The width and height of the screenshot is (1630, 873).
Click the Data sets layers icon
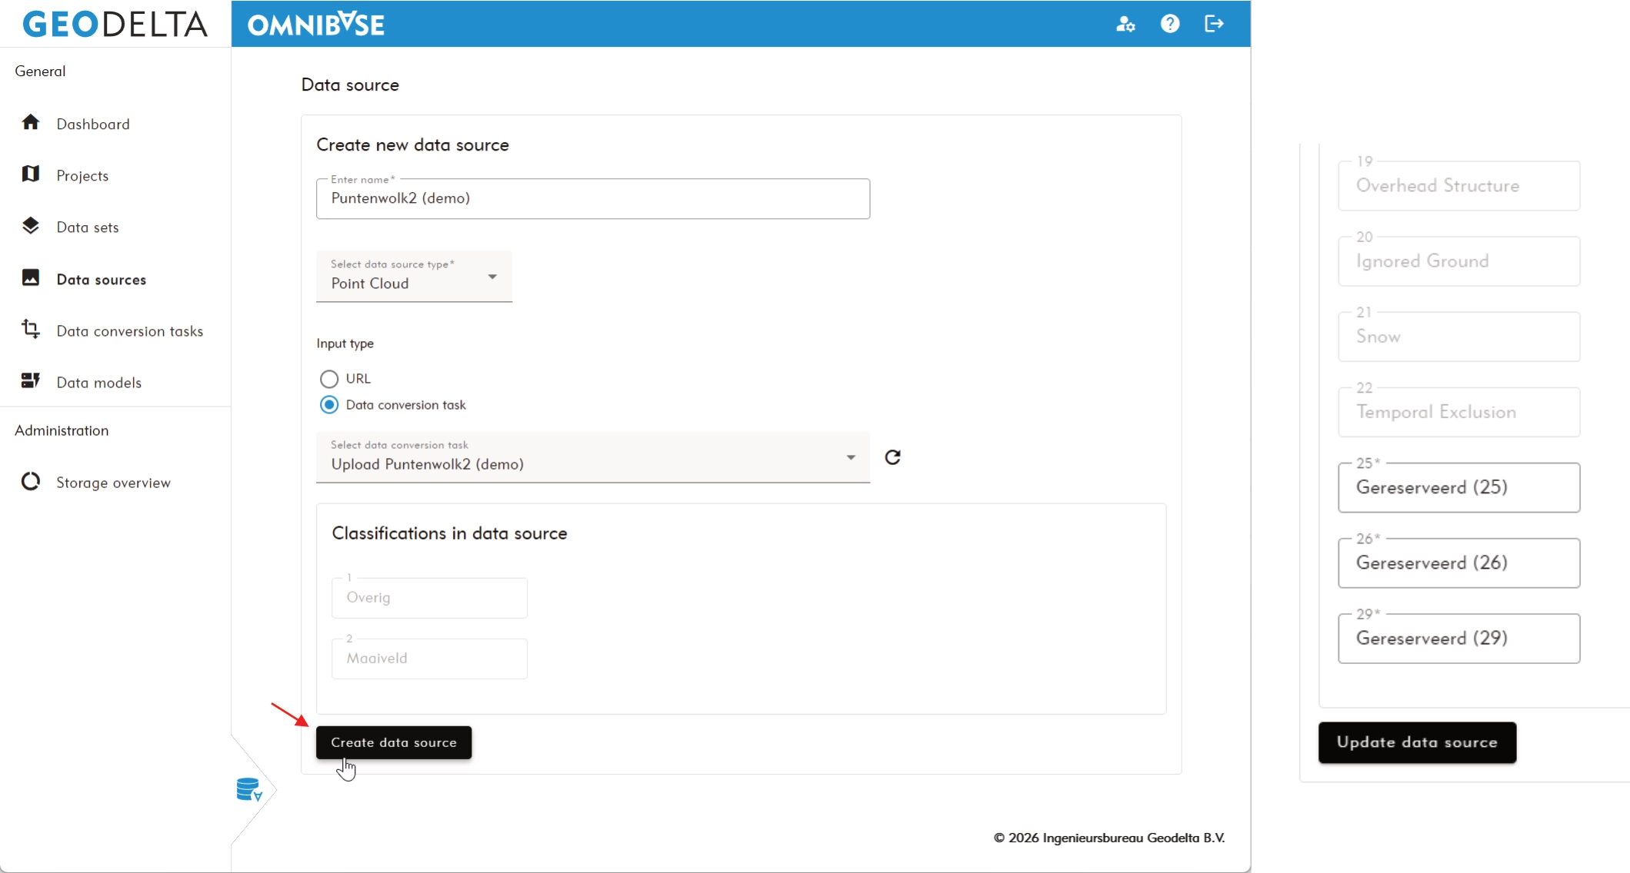(31, 226)
